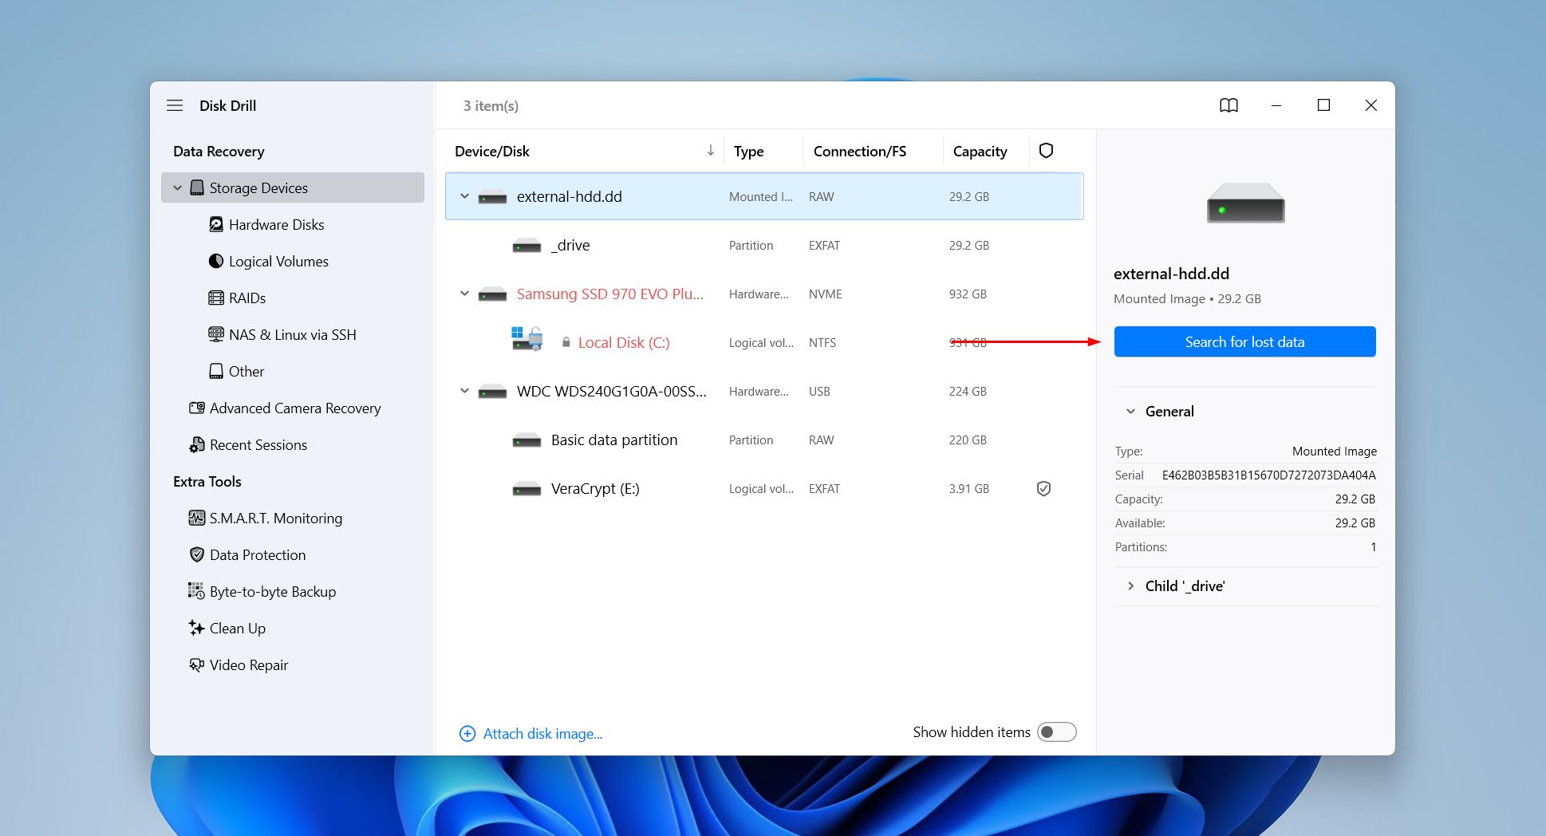
Task: Select the WDC WDS240G1G0A disk name
Action: pyautogui.click(x=612, y=392)
